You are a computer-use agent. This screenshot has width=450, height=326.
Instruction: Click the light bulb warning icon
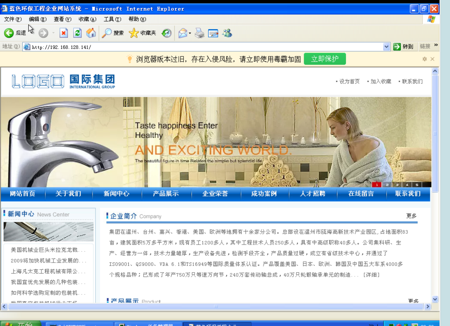(x=129, y=59)
